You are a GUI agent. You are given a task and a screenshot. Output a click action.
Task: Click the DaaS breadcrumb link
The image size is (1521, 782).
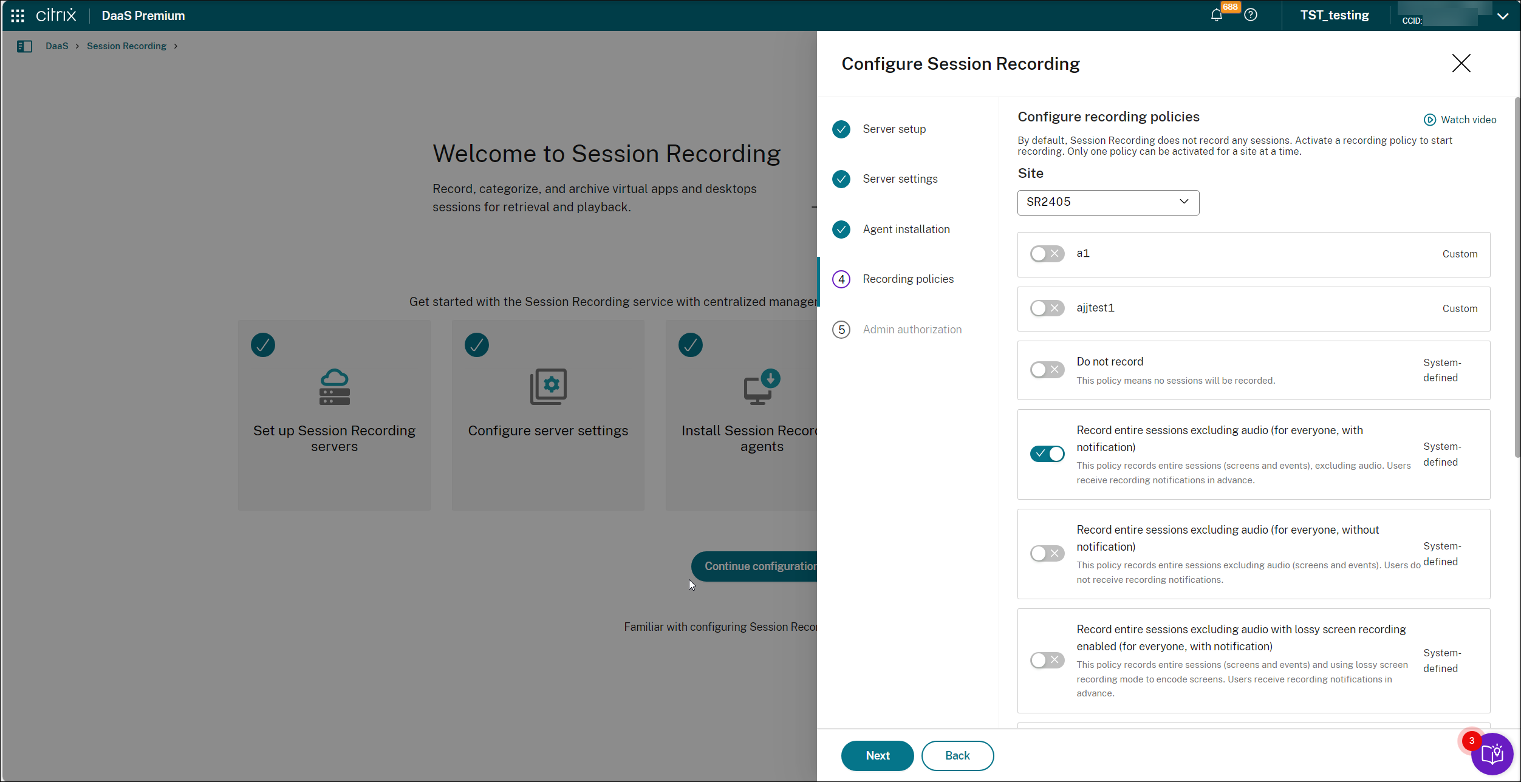click(x=56, y=46)
